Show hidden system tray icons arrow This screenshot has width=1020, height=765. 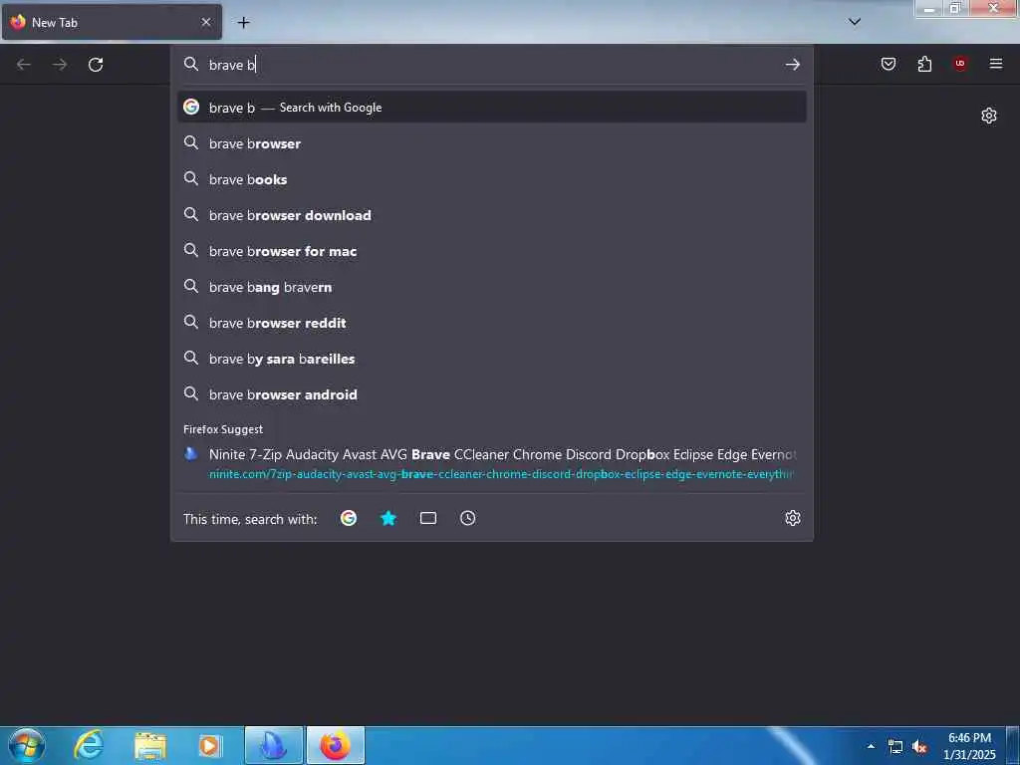[x=871, y=746]
